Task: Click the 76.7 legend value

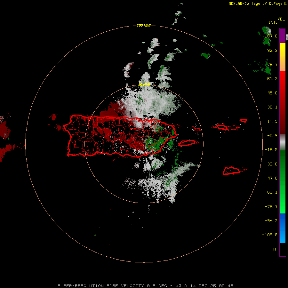Action: coord(272,64)
